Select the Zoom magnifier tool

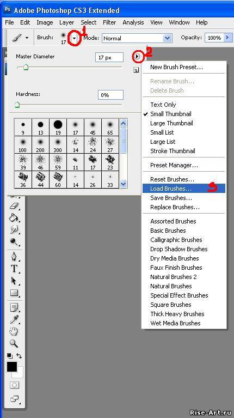pos(14,343)
